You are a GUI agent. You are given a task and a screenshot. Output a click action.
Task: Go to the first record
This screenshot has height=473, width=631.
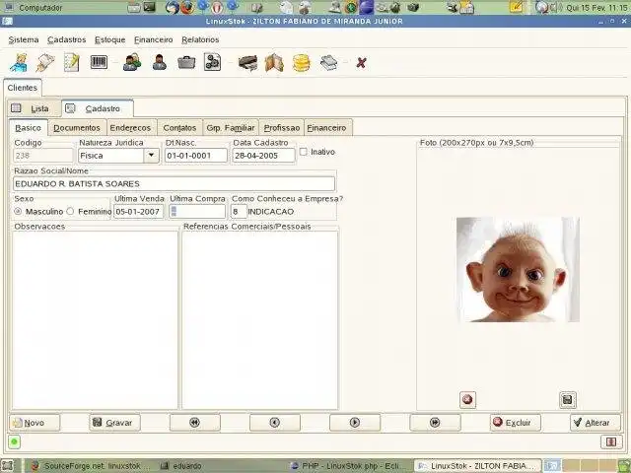click(x=195, y=423)
